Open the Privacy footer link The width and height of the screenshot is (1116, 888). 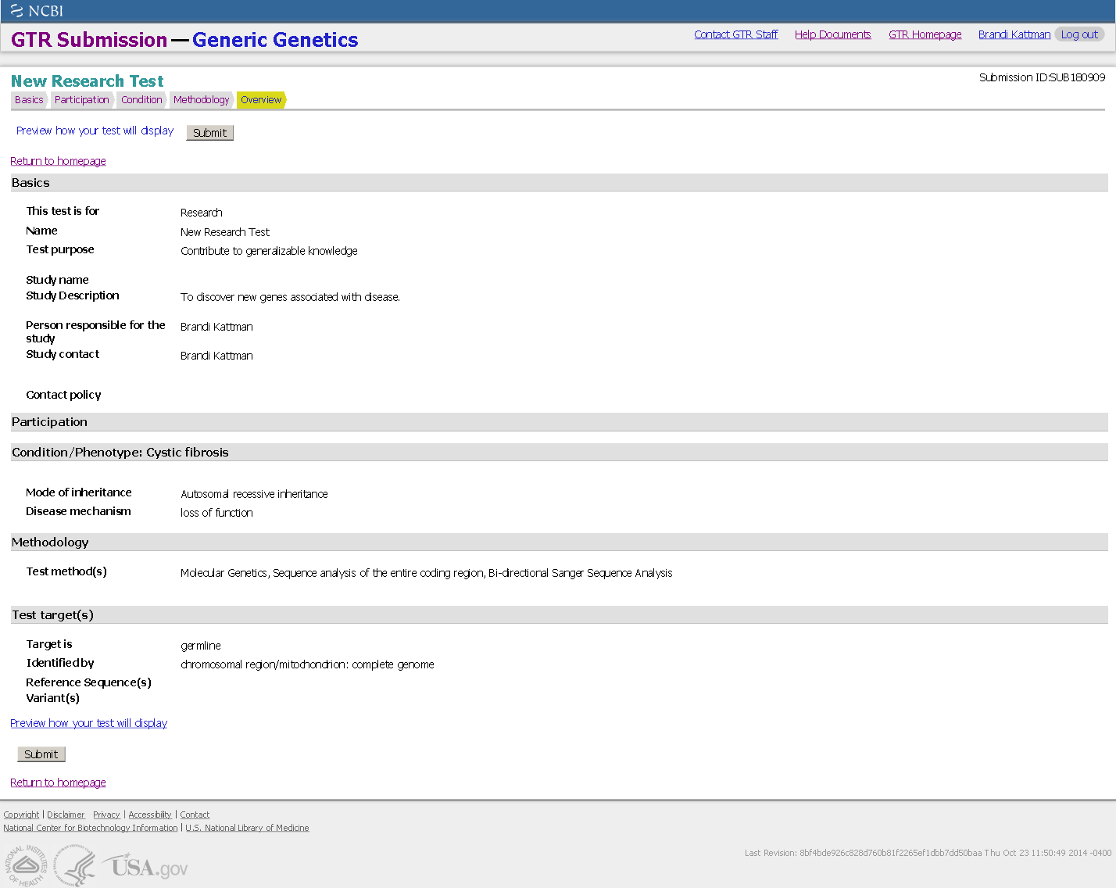[x=106, y=815]
